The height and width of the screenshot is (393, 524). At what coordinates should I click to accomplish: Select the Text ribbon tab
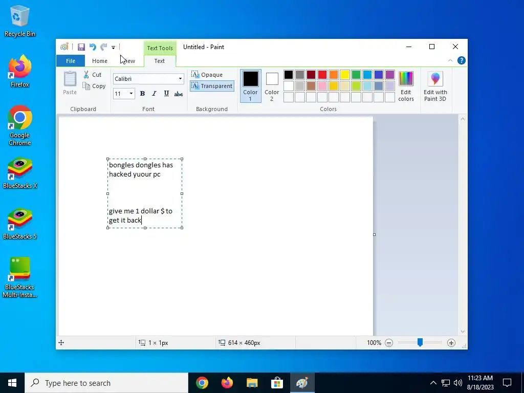[x=160, y=61]
